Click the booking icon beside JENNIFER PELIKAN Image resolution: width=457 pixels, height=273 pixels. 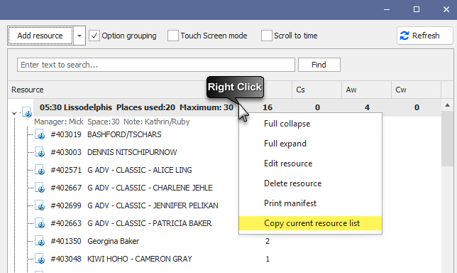click(x=40, y=206)
